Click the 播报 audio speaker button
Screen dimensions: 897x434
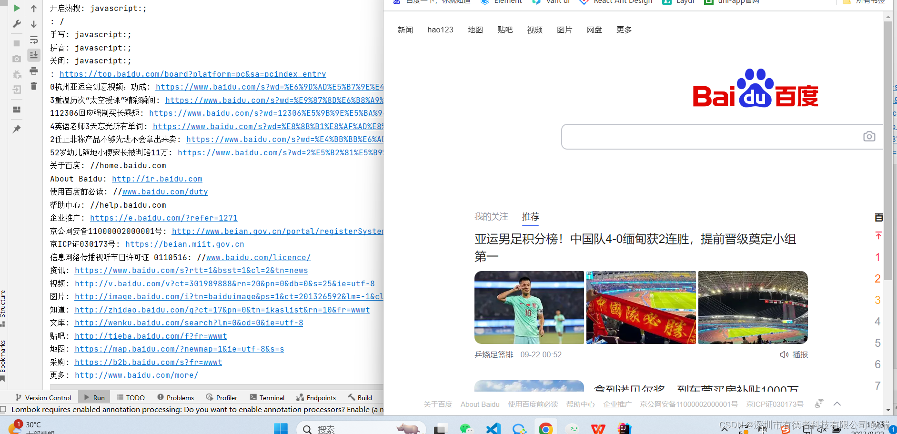(x=794, y=355)
